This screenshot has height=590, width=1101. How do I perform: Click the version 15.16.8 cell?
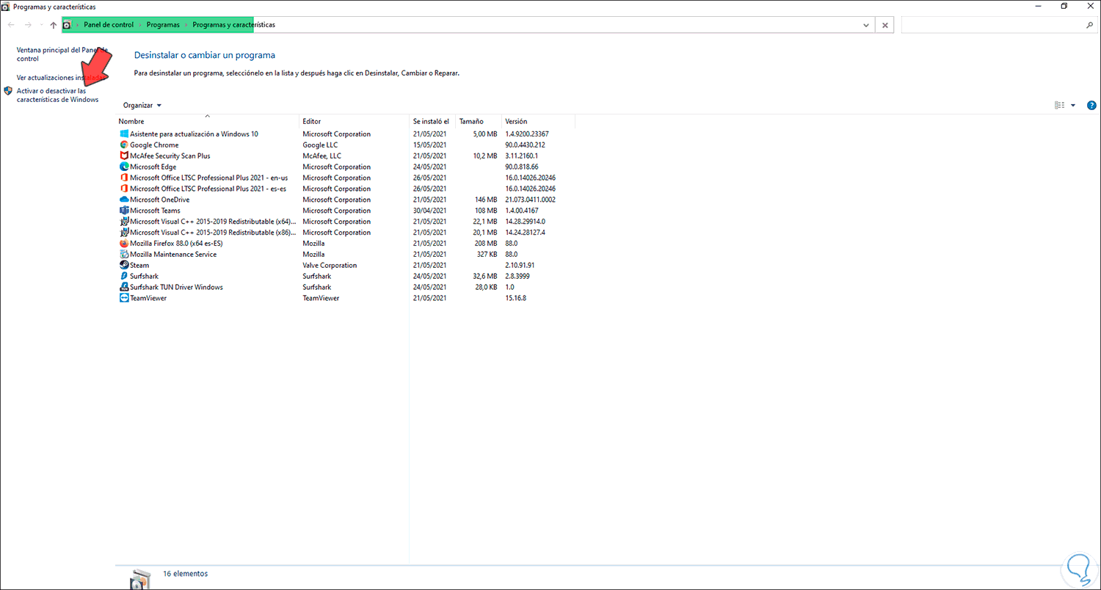(516, 299)
